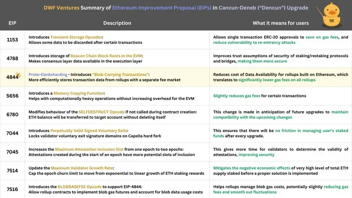Select the EIP number 7514 cell
Viewport: 352px width, 198px height.
click(x=13, y=171)
